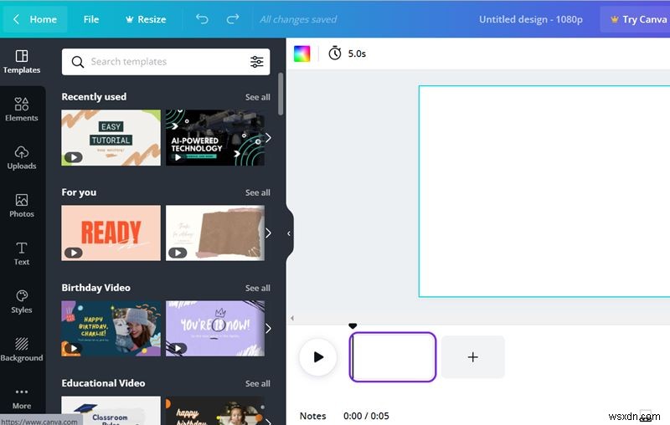Click the templates panel scrollbar

click(x=281, y=94)
